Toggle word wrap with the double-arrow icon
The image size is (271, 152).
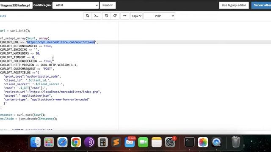coord(124,16)
